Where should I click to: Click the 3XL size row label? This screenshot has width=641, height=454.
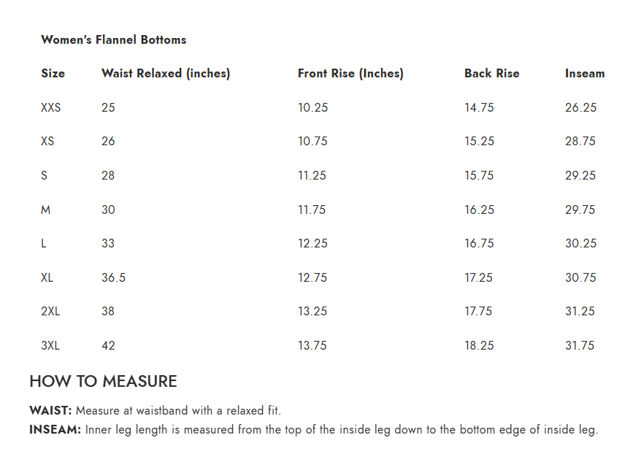[x=50, y=345]
